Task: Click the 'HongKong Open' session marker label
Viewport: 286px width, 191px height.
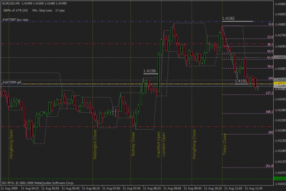Action: [x=11, y=144]
